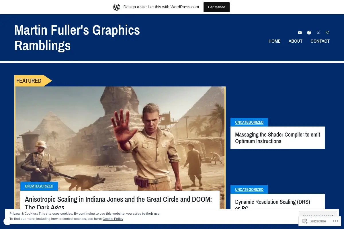Click the WordPress logo in top banner
Viewport: 344px width, 229px height.
point(117,7)
